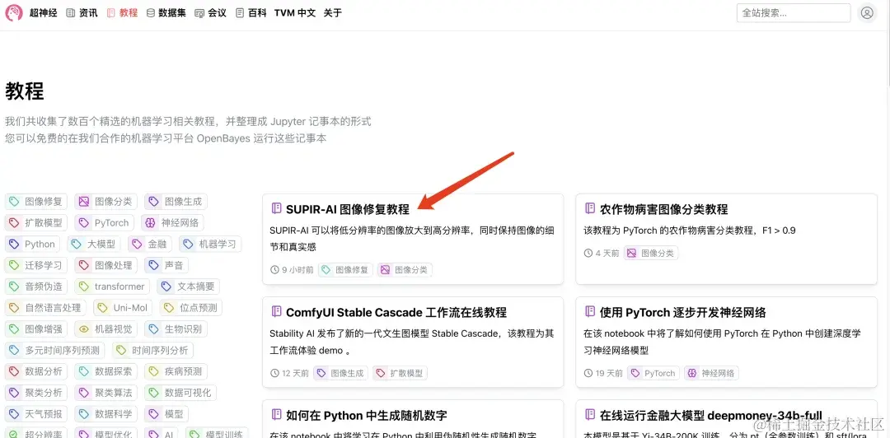The width and height of the screenshot is (890, 438).
Task: Select the 声音 tag
Action: pos(166,265)
